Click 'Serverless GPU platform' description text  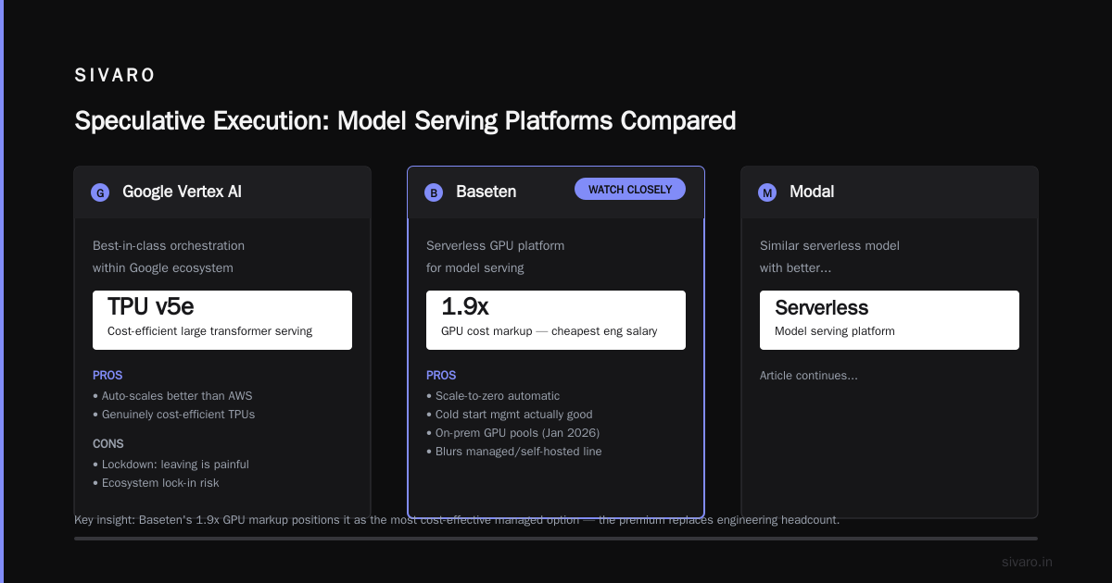click(496, 246)
